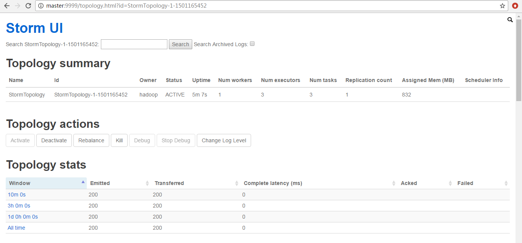This screenshot has width=522, height=243.
Task: Open the red extension icon in the toolbar
Action: (x=515, y=6)
